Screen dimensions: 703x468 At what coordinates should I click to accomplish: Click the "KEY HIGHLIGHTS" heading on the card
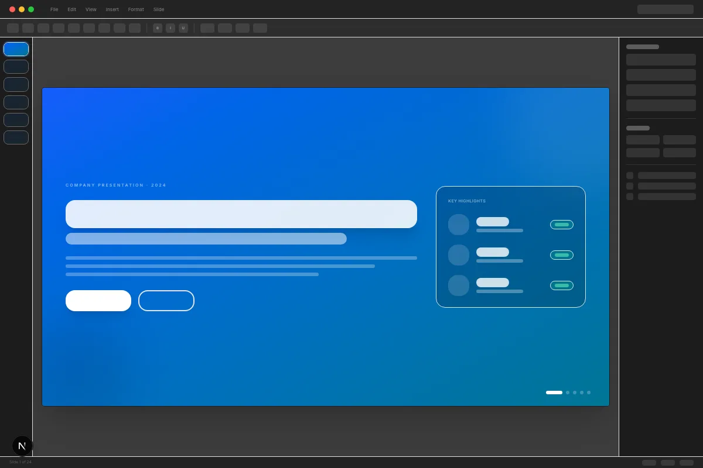point(467,201)
